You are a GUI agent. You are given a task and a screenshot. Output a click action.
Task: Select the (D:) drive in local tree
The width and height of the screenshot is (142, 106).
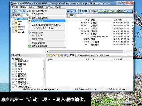click(20, 71)
